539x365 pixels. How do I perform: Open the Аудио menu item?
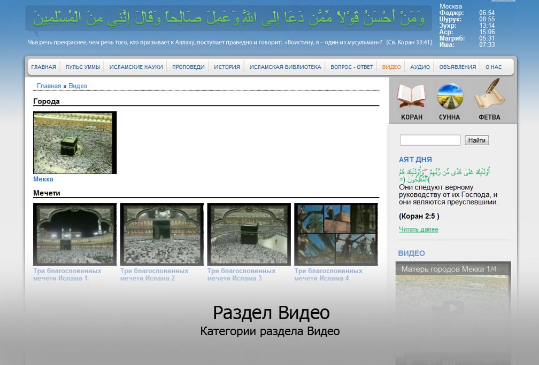coord(420,67)
